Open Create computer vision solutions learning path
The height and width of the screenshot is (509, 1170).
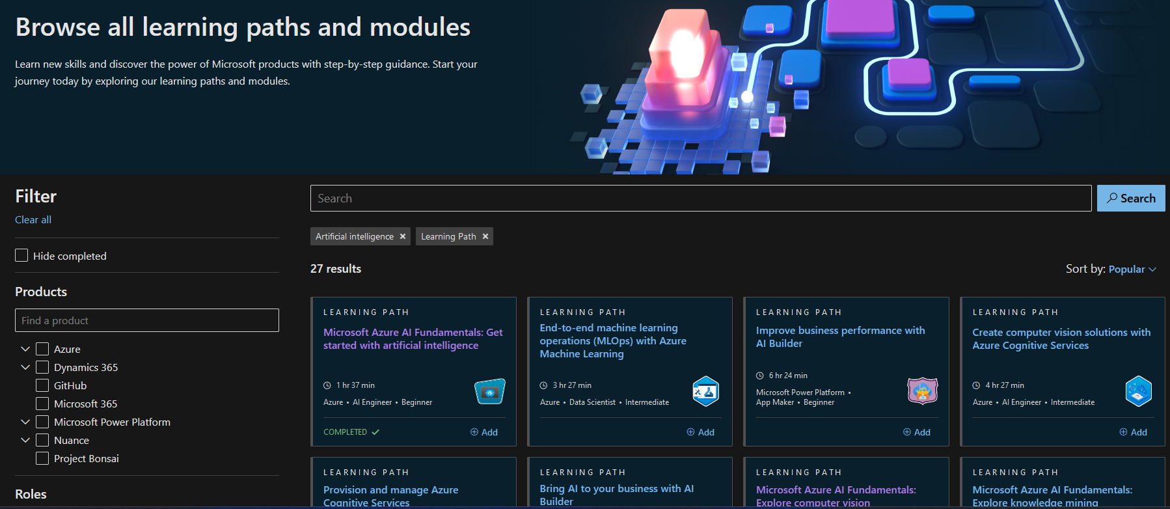[1061, 338]
